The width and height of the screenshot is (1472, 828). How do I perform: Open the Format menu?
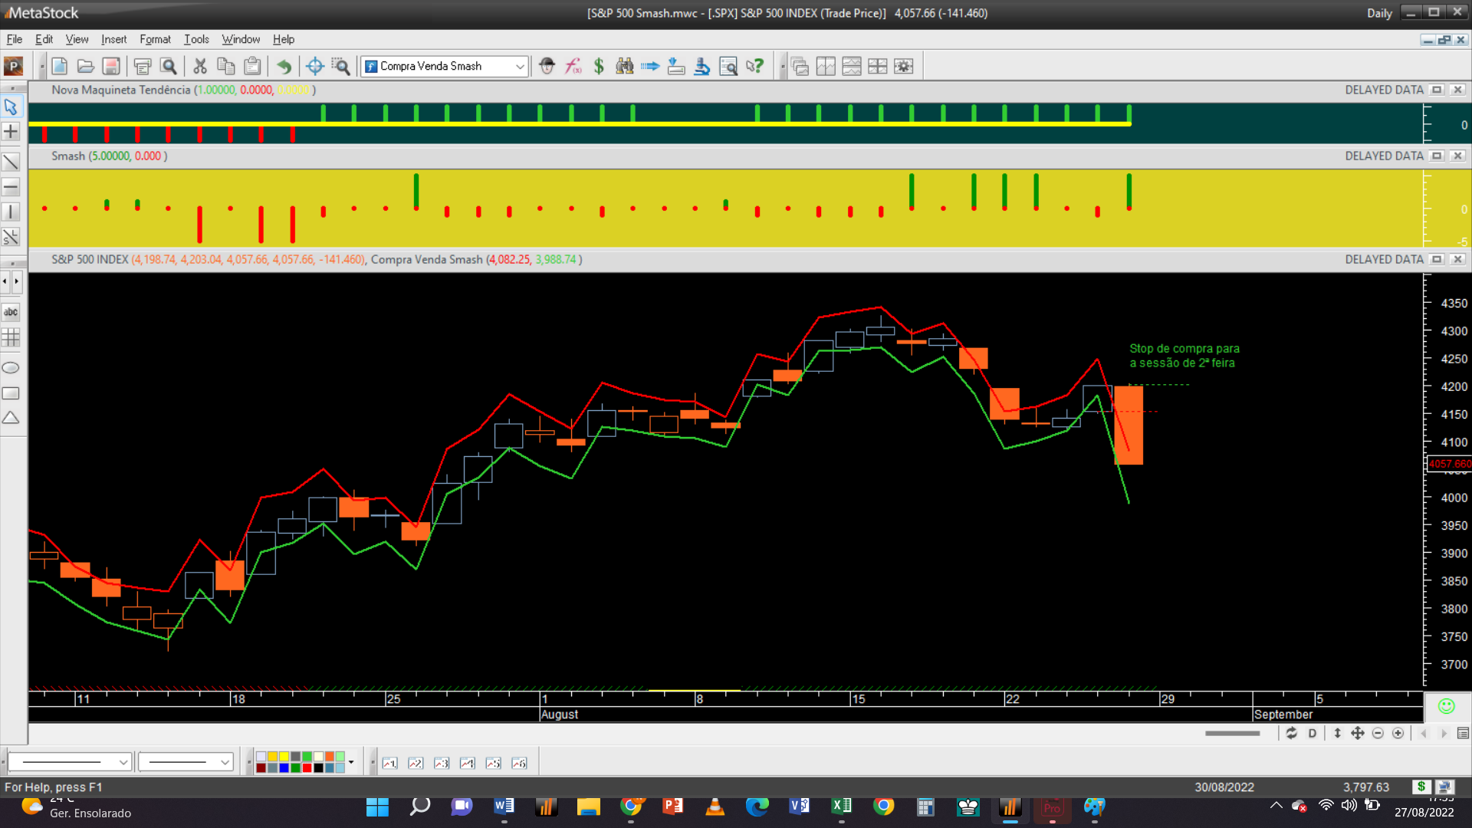pyautogui.click(x=155, y=39)
